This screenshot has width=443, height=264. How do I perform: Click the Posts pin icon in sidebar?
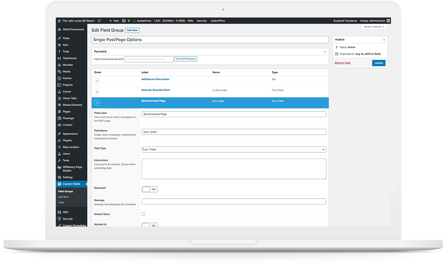coord(59,38)
